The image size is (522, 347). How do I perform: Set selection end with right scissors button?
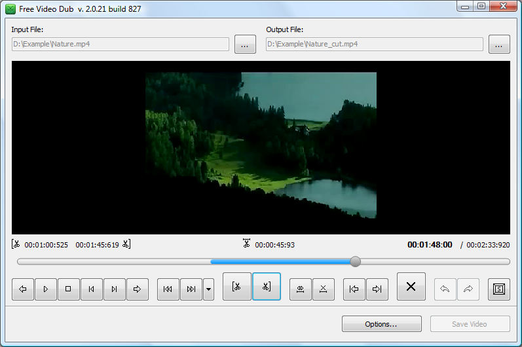click(x=267, y=287)
